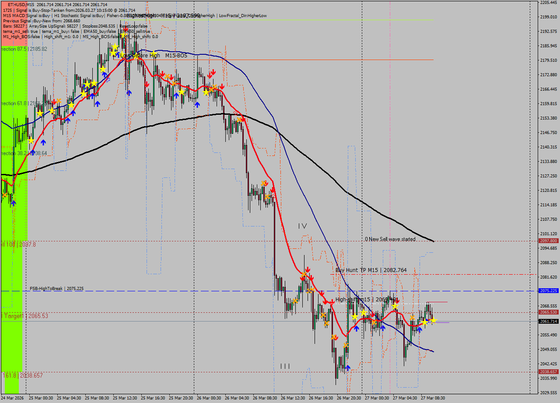Click the blue 2075.225 price tag on axis
The height and width of the screenshot is (403, 560).
tap(549, 291)
